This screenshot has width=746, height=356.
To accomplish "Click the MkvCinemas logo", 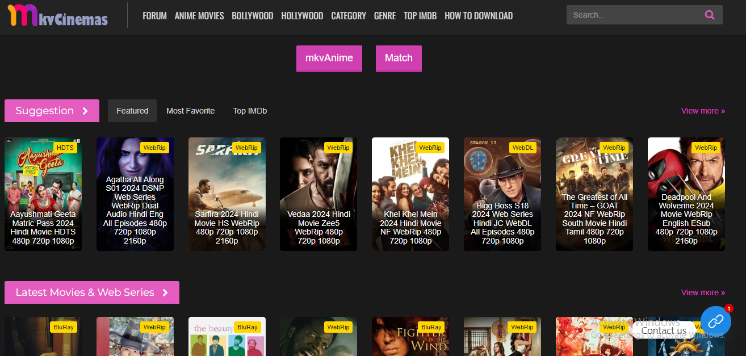I will pos(57,15).
